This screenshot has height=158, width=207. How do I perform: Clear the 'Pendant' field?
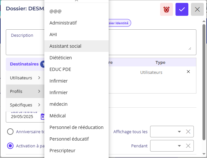pyautogui.click(x=188, y=146)
